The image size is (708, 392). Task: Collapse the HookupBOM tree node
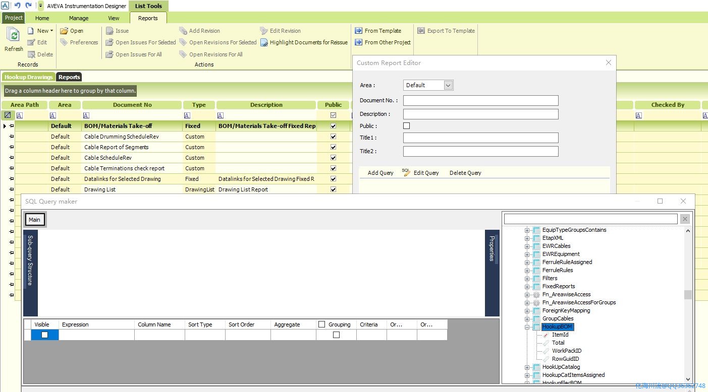(527, 326)
